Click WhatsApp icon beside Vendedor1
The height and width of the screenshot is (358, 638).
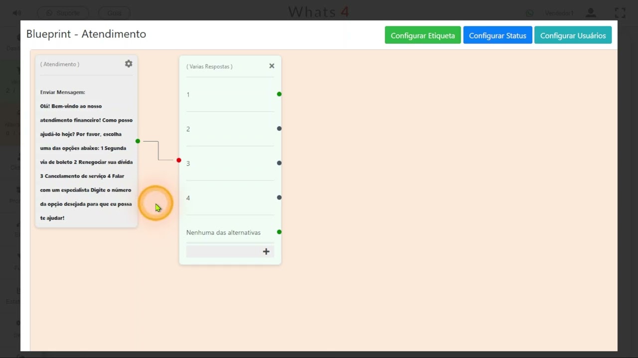(529, 13)
